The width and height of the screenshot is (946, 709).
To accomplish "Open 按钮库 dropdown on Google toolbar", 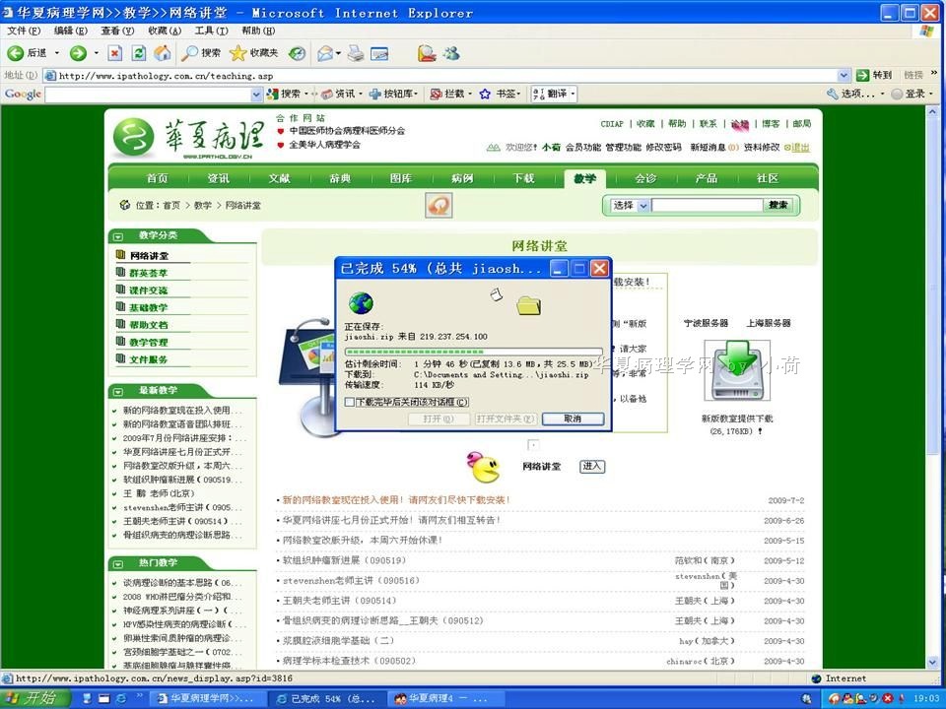I will [x=393, y=94].
